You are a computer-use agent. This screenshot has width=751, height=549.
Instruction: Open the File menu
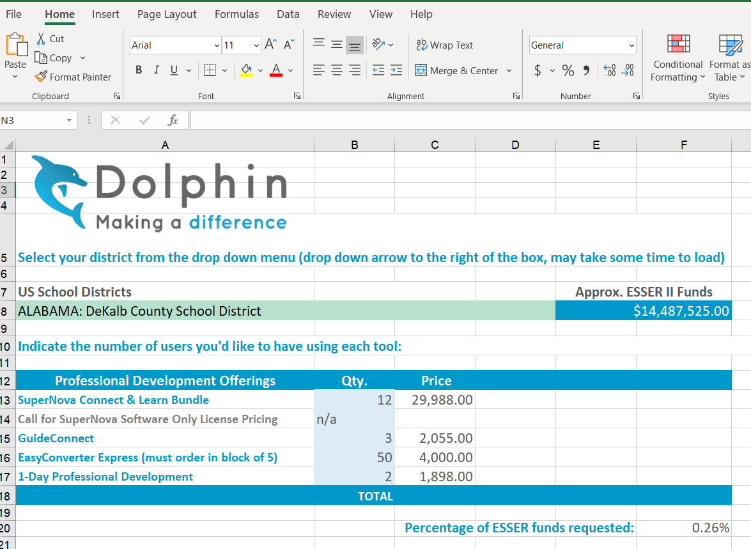[x=13, y=14]
